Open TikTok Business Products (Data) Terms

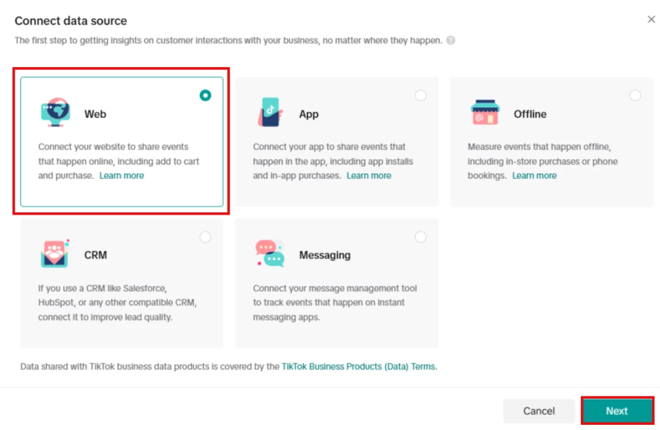358,367
